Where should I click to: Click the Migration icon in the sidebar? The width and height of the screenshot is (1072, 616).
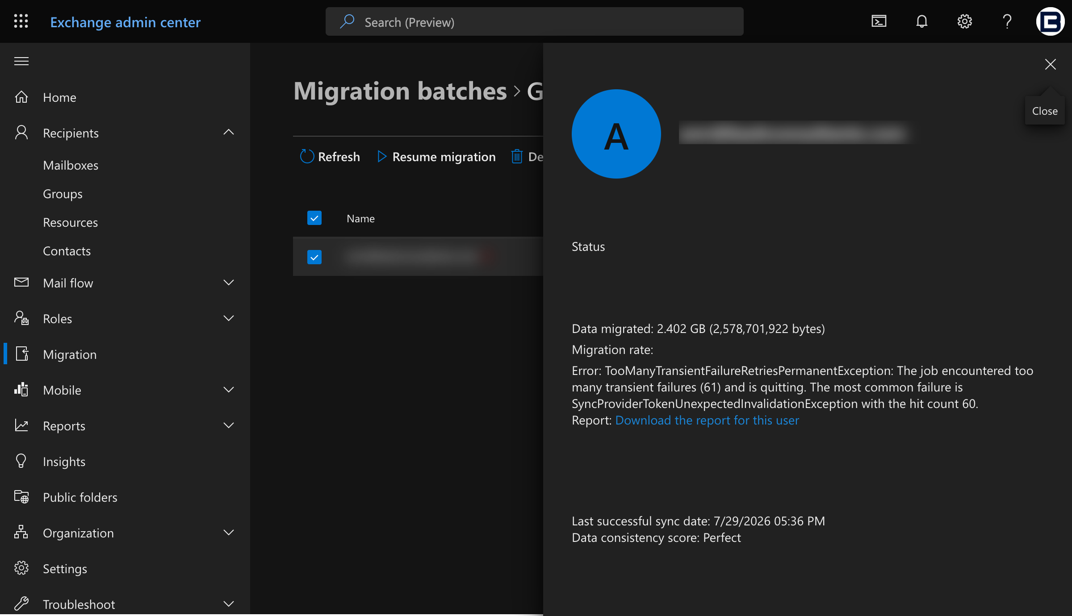[22, 354]
